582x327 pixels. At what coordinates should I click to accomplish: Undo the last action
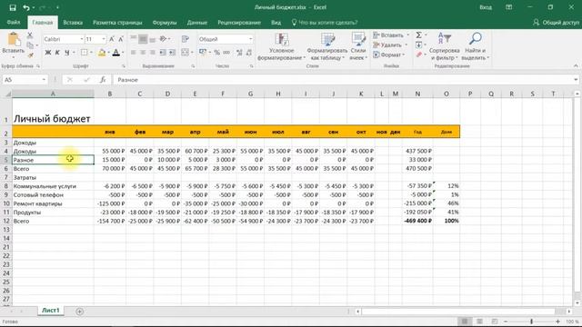pos(26,7)
